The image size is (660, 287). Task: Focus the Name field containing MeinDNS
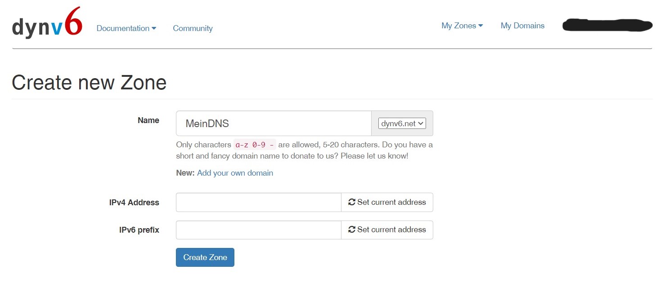[x=274, y=124]
